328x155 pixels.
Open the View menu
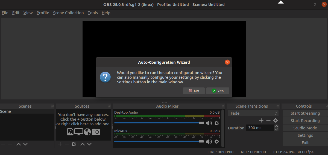point(28,13)
